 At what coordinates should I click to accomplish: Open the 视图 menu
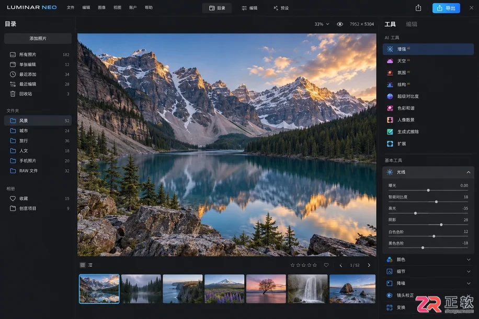coord(117,8)
